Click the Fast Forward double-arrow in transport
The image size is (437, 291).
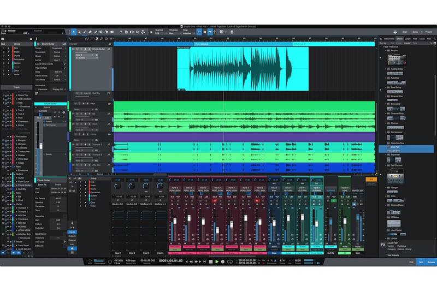(x=196, y=262)
